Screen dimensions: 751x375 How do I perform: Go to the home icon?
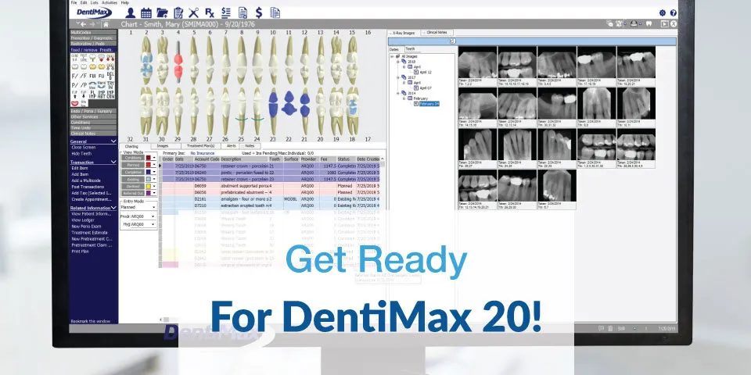pyautogui.click(x=106, y=24)
